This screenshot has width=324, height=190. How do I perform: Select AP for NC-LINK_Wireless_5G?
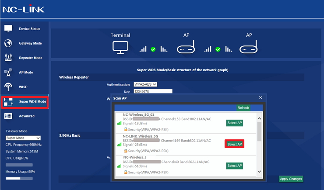click(235, 144)
